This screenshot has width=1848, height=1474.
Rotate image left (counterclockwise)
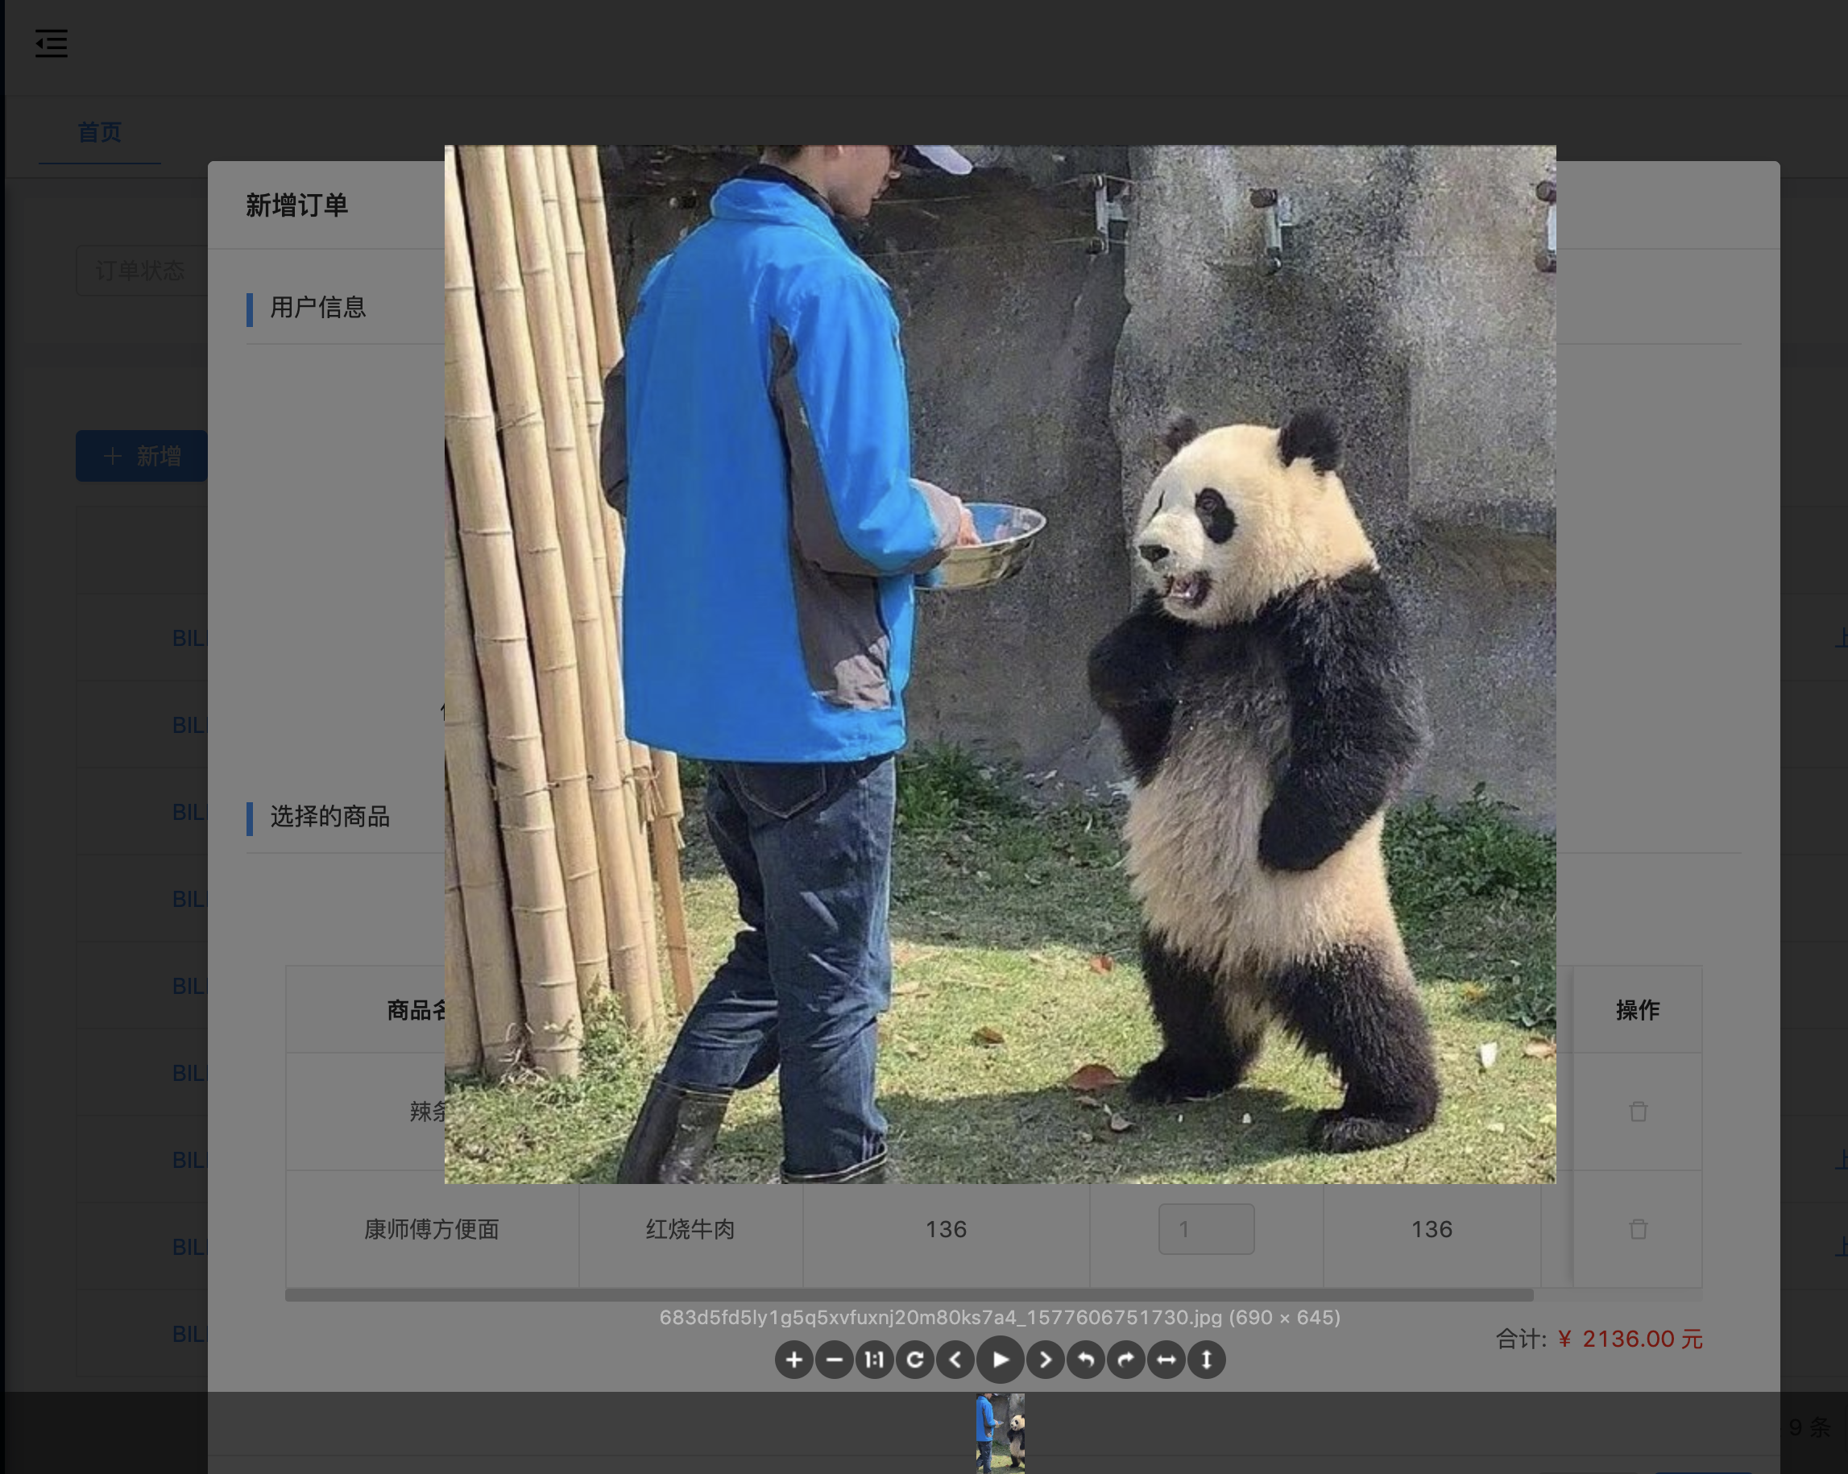[x=1085, y=1360]
